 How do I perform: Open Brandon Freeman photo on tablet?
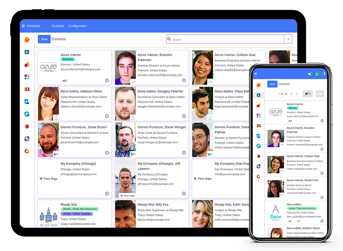click(126, 67)
